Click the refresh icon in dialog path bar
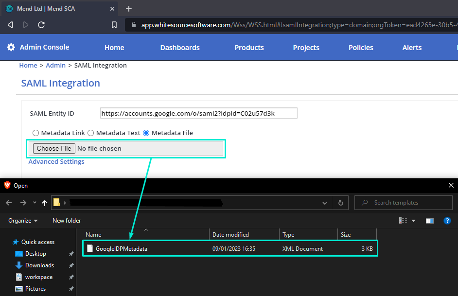Screen dimensions: 458x296 point(340,203)
